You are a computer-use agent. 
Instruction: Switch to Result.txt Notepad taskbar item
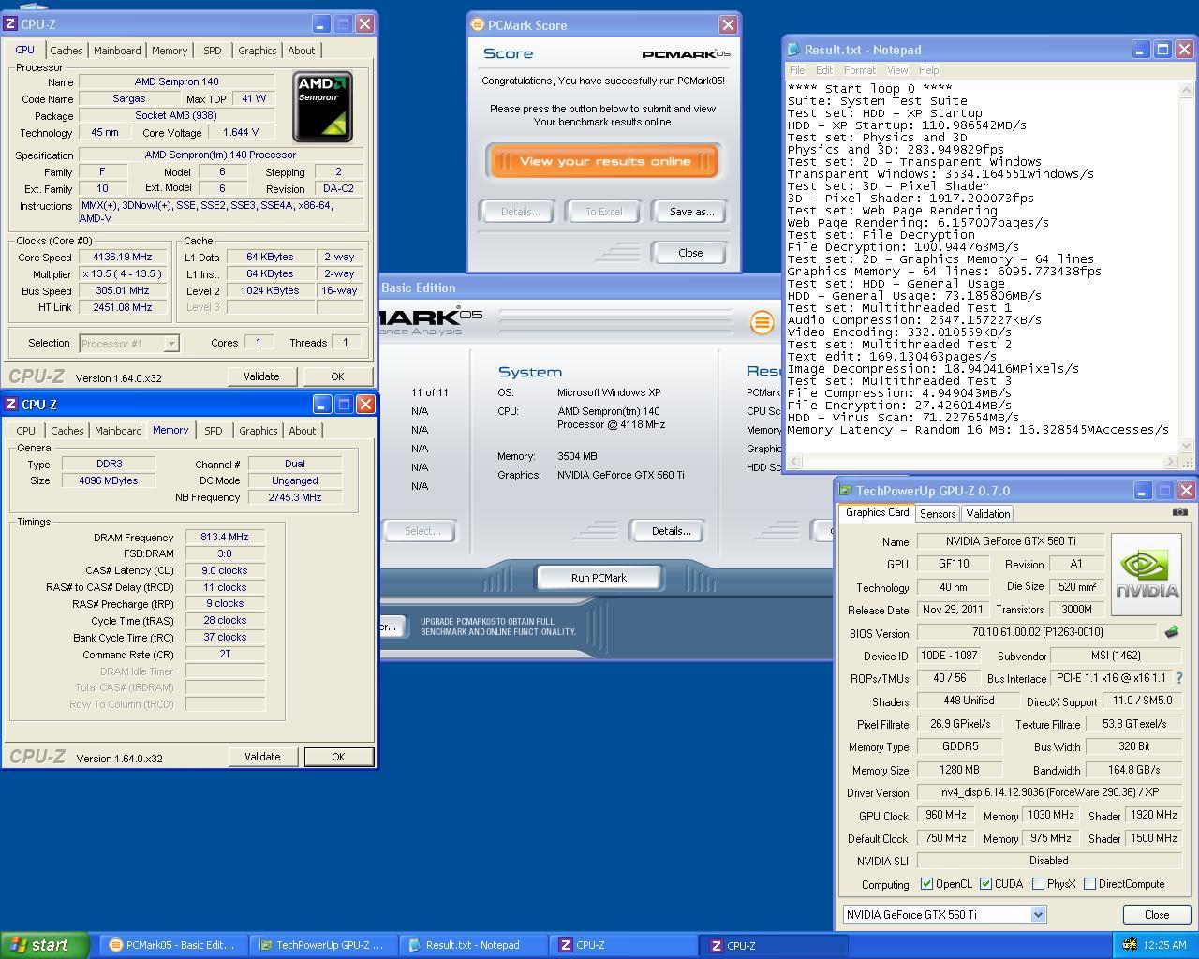click(473, 945)
